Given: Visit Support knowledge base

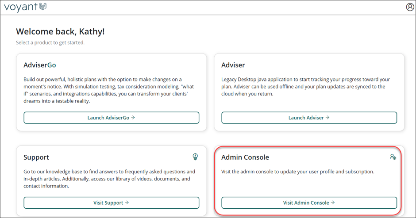Looking at the screenshot, I should (112, 203).
